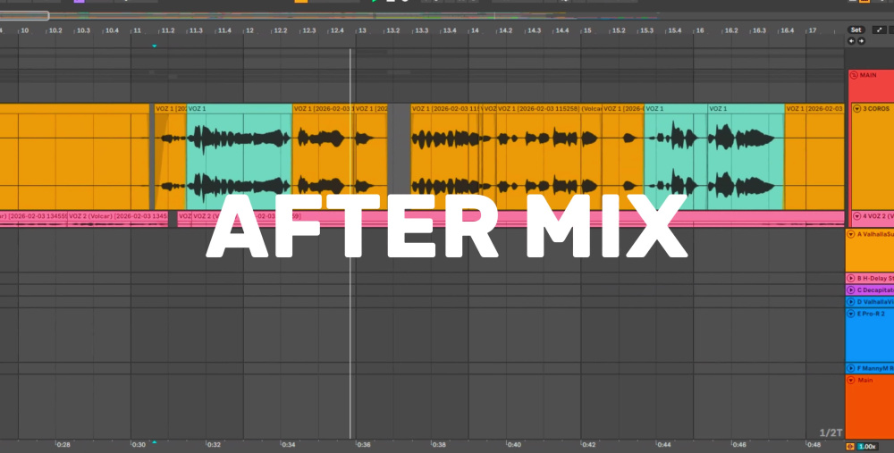Click bar 16 on the beat ruler
This screenshot has width=894, height=453.
pyautogui.click(x=700, y=30)
